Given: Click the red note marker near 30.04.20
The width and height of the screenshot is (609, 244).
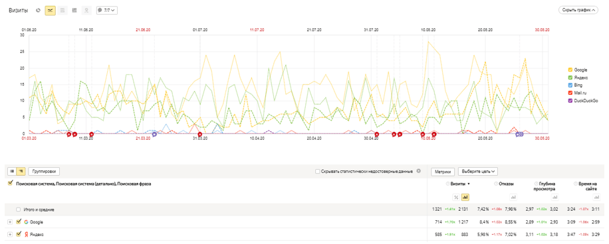Looking at the screenshot, I should (376, 134).
